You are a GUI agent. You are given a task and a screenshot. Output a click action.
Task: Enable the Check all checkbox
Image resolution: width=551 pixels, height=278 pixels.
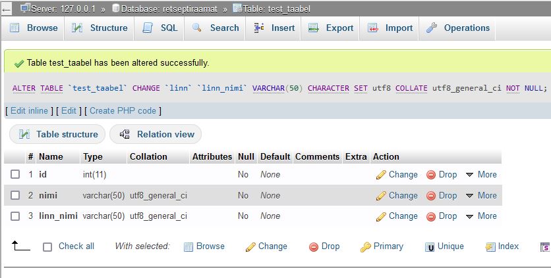[47, 247]
